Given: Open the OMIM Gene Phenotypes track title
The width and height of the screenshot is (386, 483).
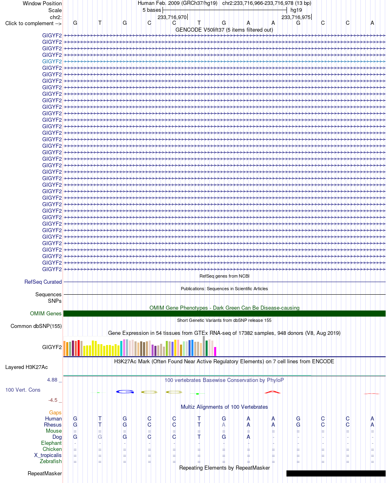Looking at the screenshot, I should click(224, 308).
